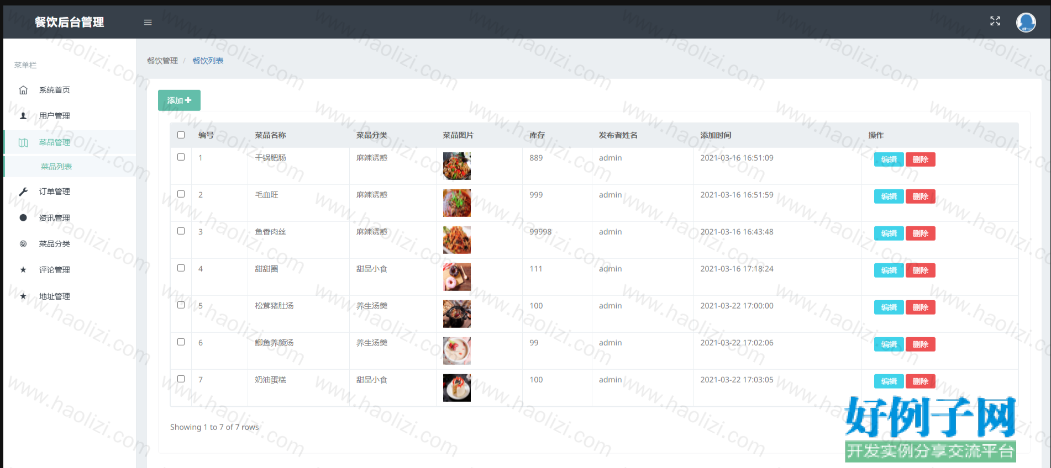Click the 菜品名称 column header
The width and height of the screenshot is (1051, 468).
(270, 135)
